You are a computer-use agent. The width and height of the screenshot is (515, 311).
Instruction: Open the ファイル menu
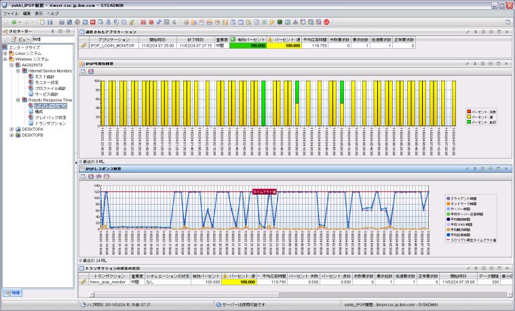[11, 14]
